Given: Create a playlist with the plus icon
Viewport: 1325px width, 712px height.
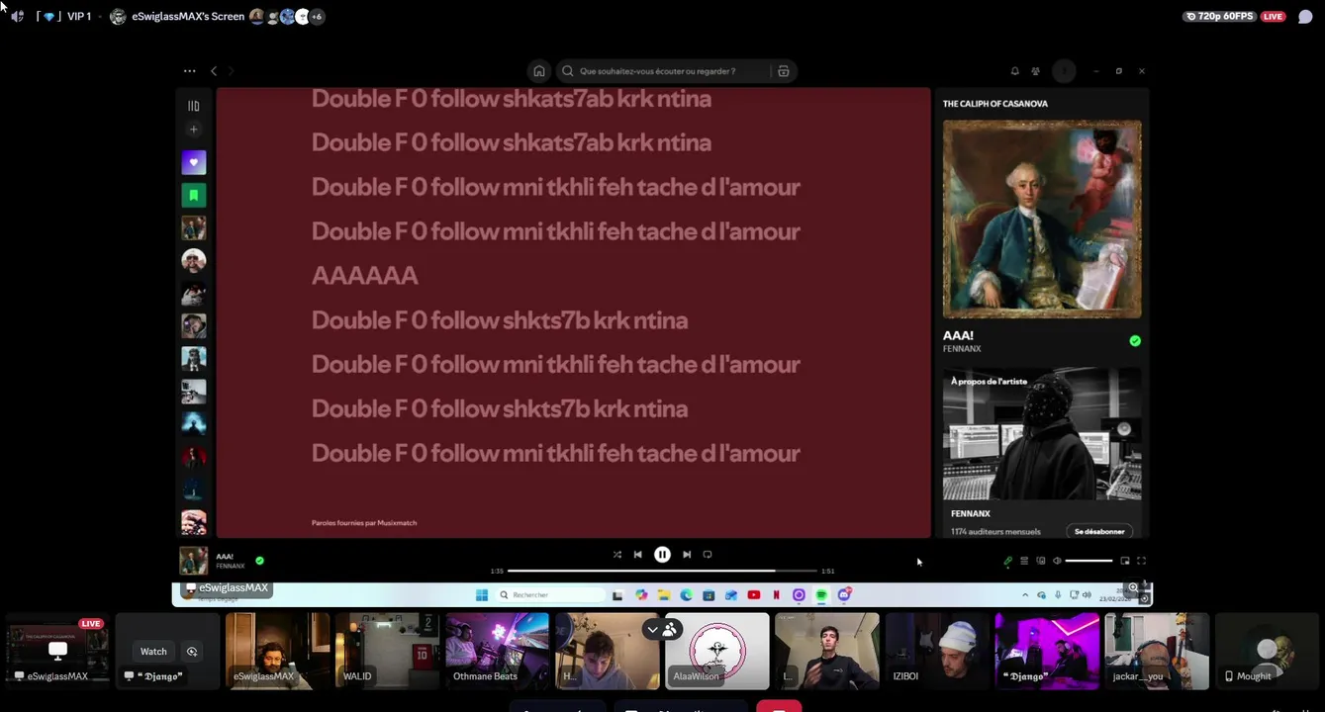Looking at the screenshot, I should 194,130.
